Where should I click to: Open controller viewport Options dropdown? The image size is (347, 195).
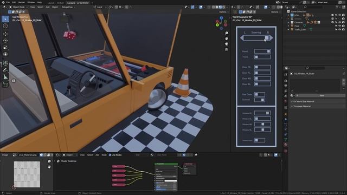(276, 12)
